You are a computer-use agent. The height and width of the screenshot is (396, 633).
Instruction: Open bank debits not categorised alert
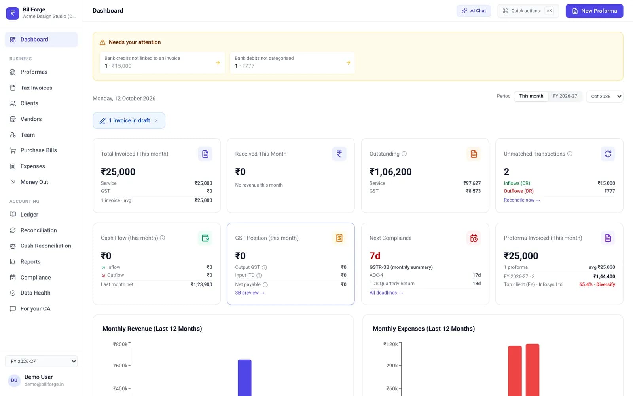point(293,63)
